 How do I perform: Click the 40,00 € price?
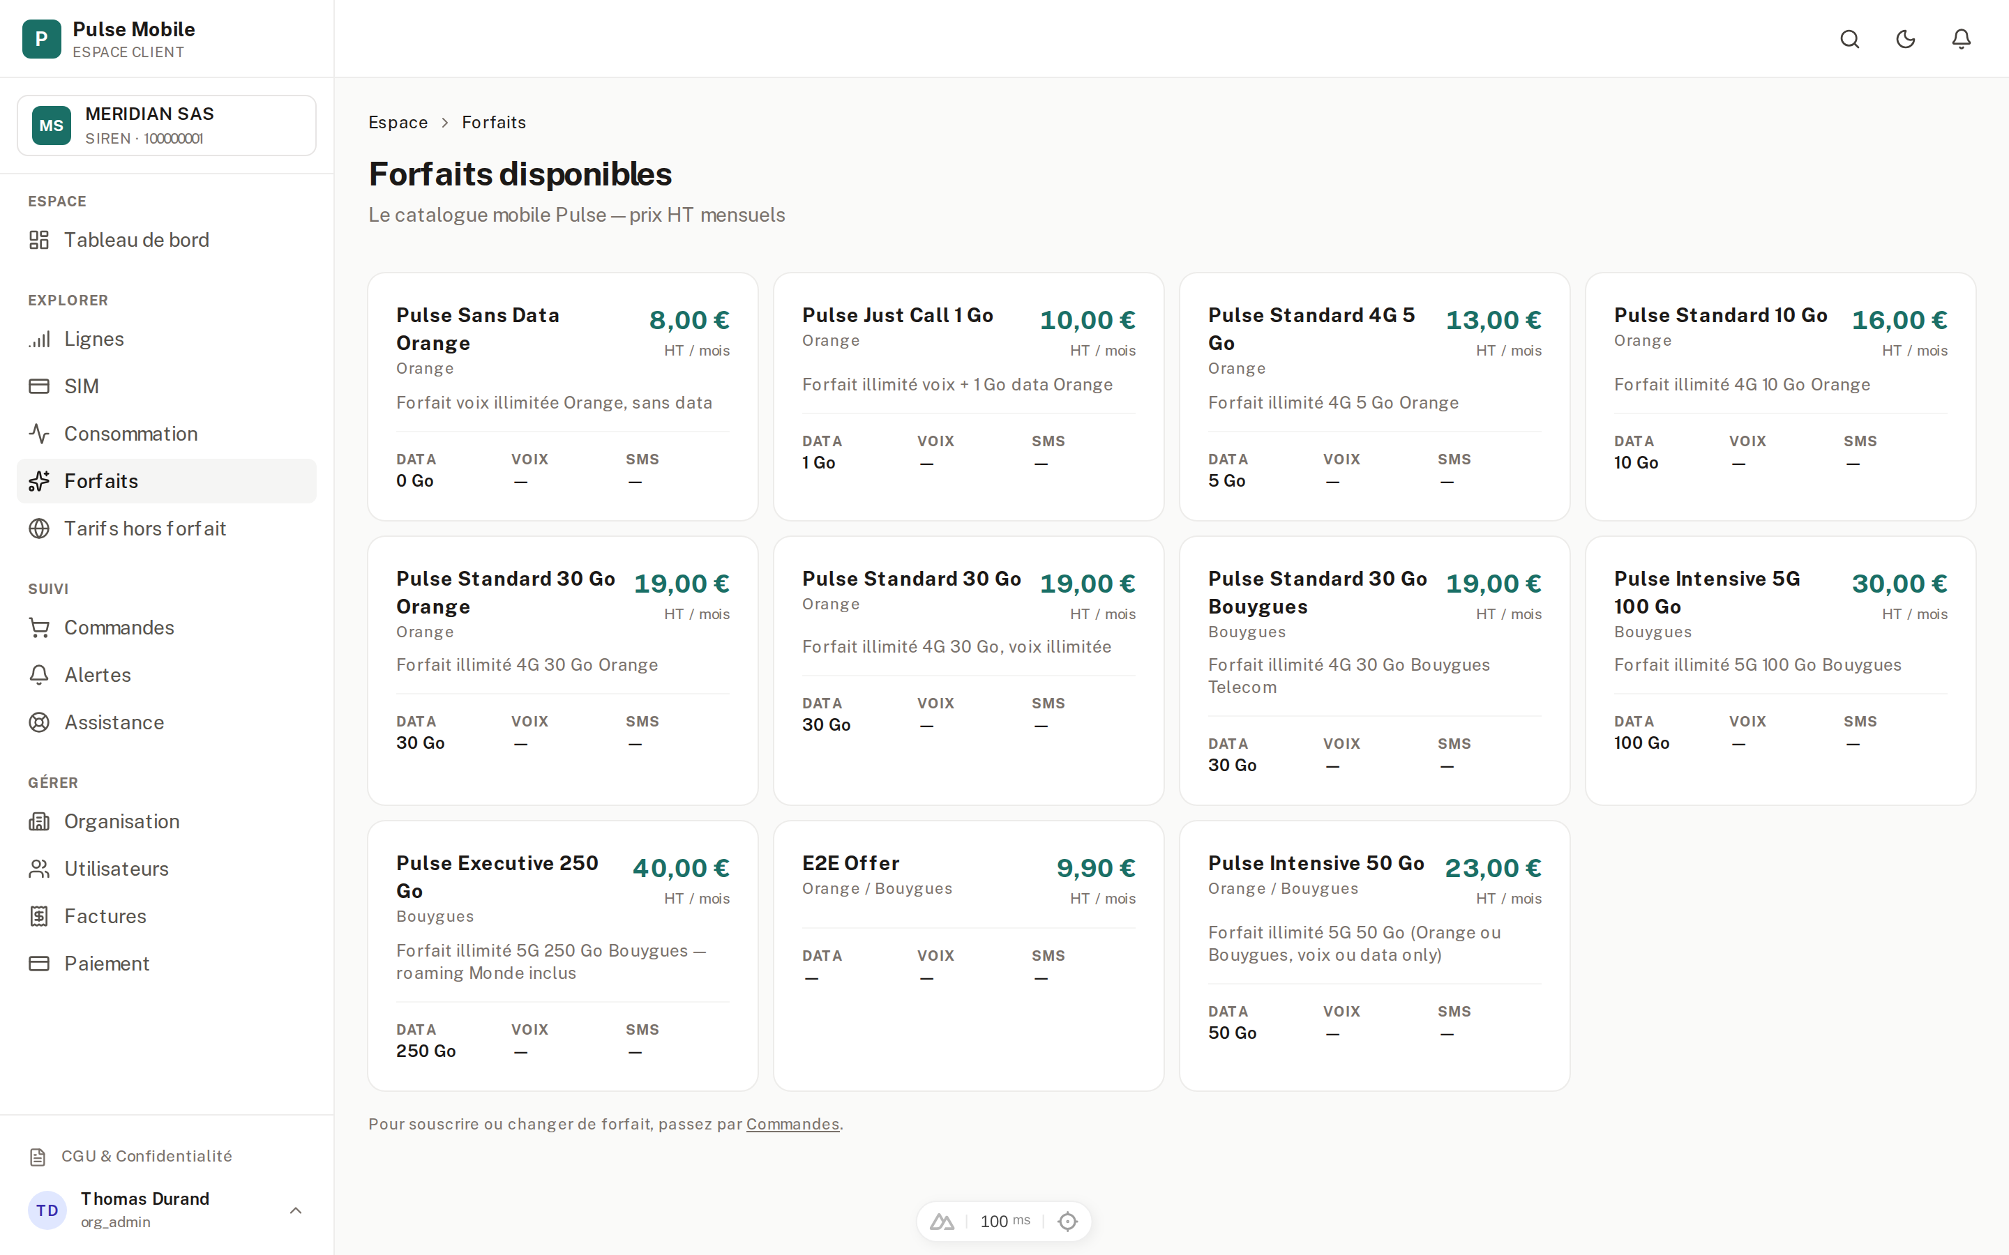click(x=681, y=868)
